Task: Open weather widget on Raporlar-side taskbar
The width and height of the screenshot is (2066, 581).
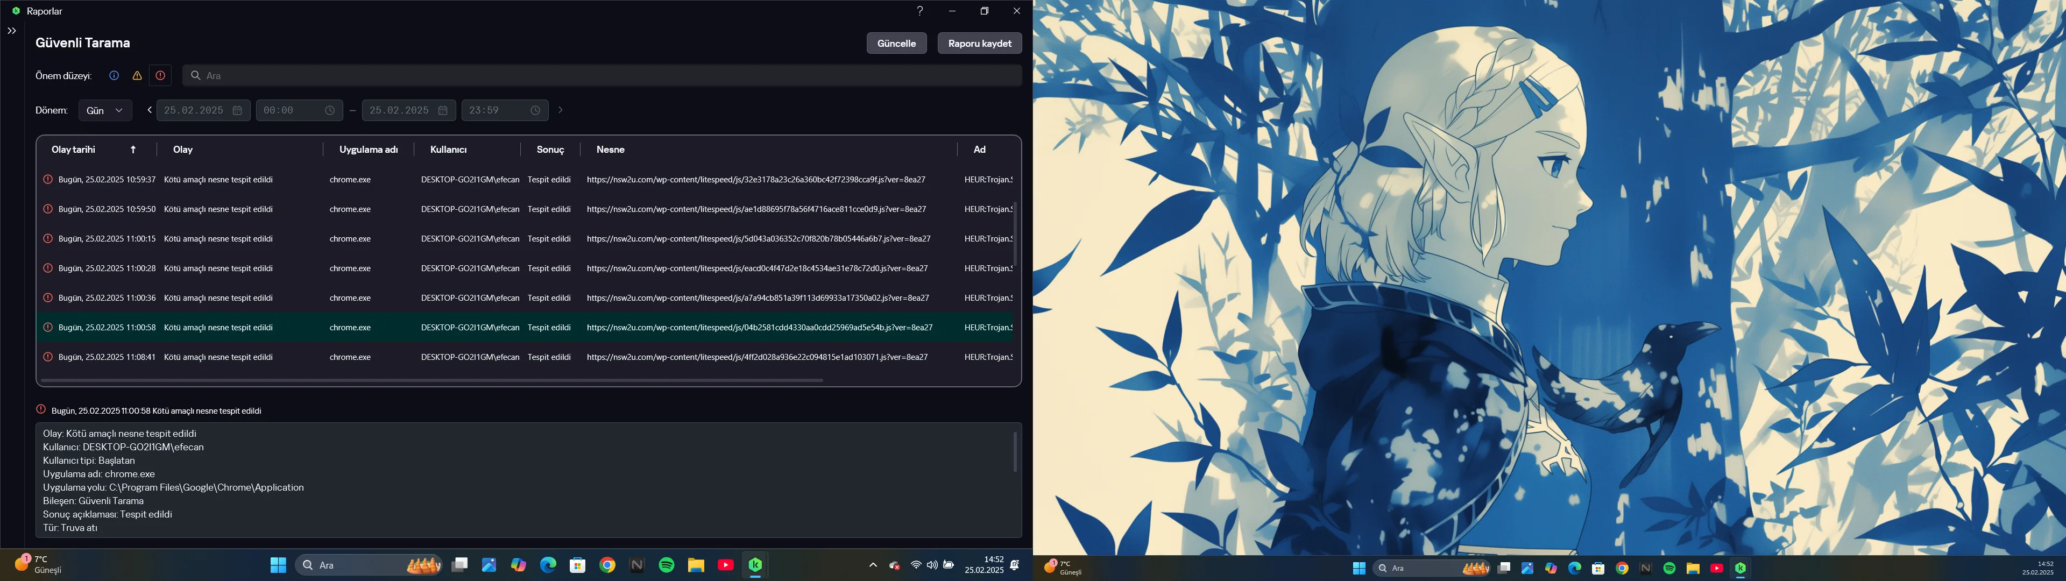Action: click(39, 564)
